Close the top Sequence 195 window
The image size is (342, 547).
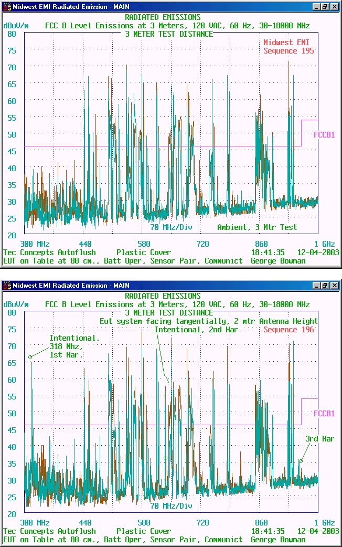coord(334,7)
